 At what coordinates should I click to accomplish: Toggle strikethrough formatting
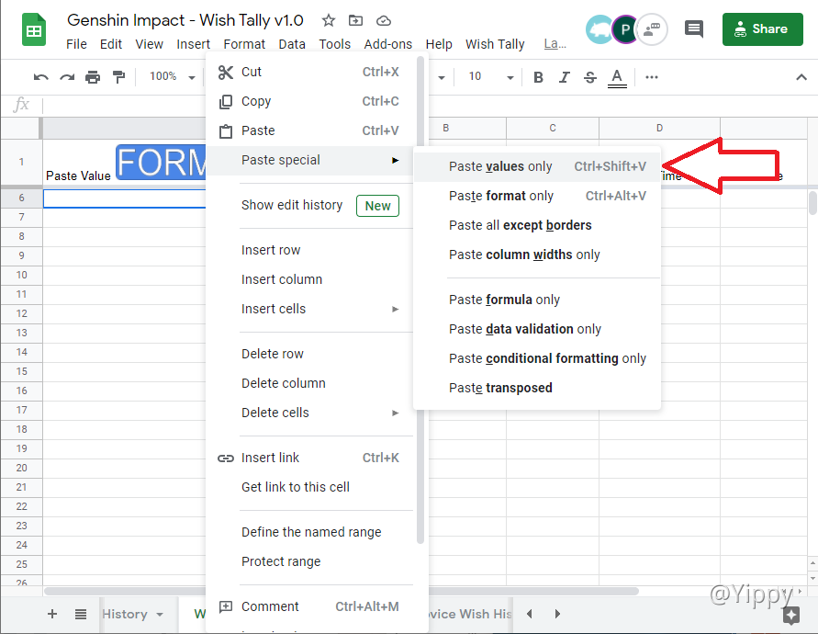[x=590, y=76]
